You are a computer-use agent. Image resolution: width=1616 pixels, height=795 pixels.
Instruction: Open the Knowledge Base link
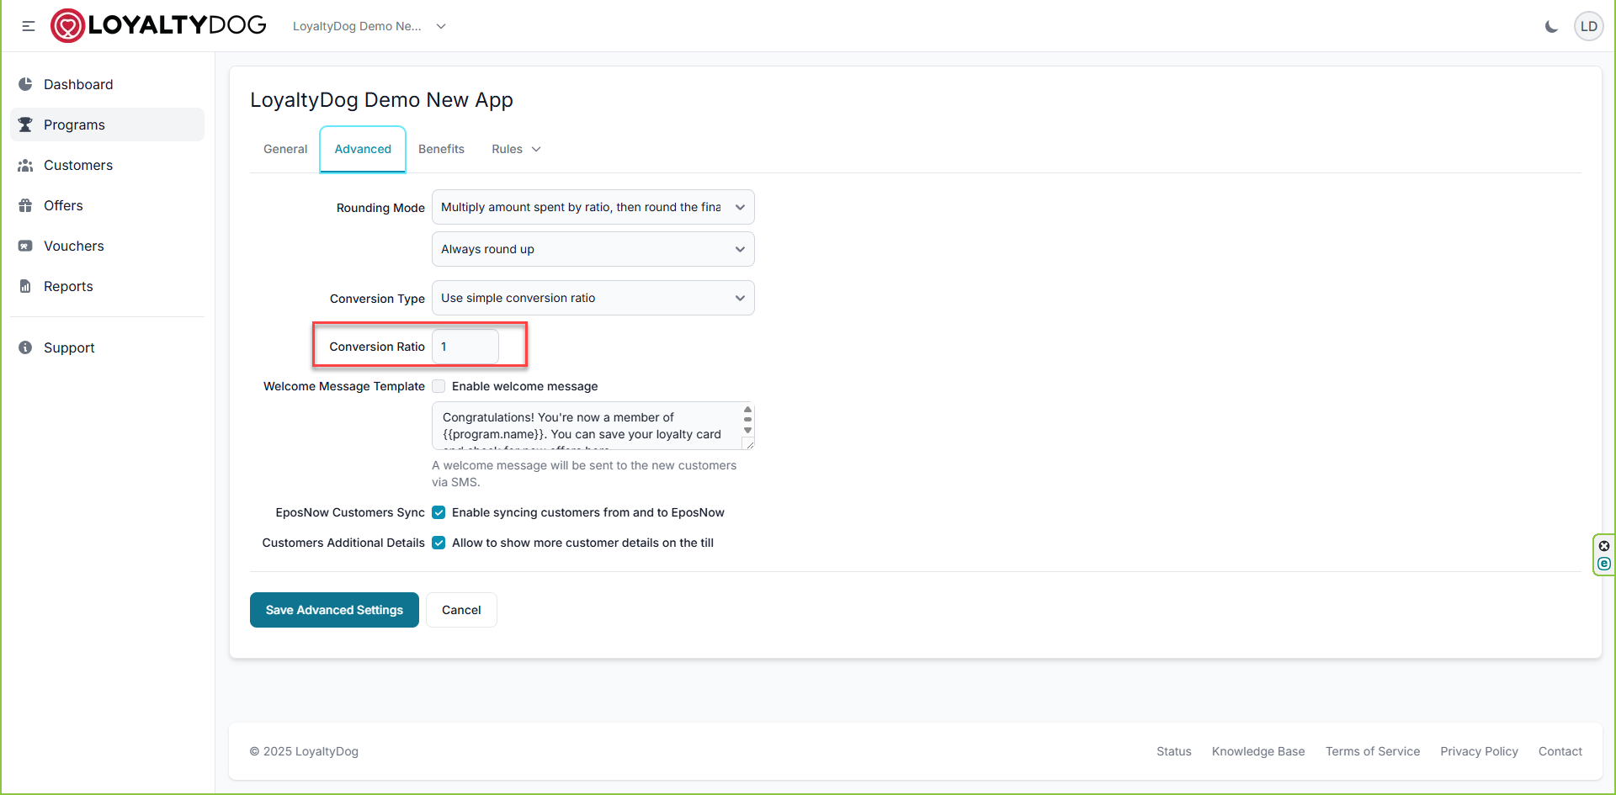coord(1258,751)
